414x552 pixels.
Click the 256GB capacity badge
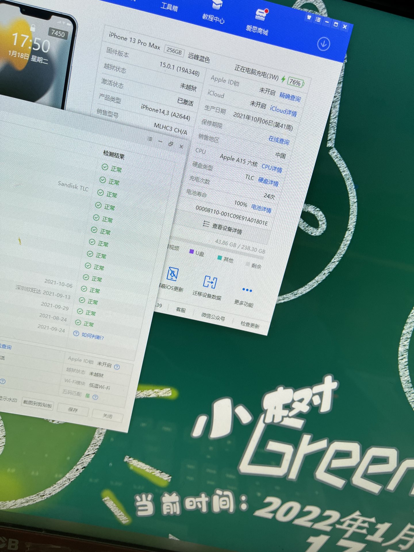[174, 51]
